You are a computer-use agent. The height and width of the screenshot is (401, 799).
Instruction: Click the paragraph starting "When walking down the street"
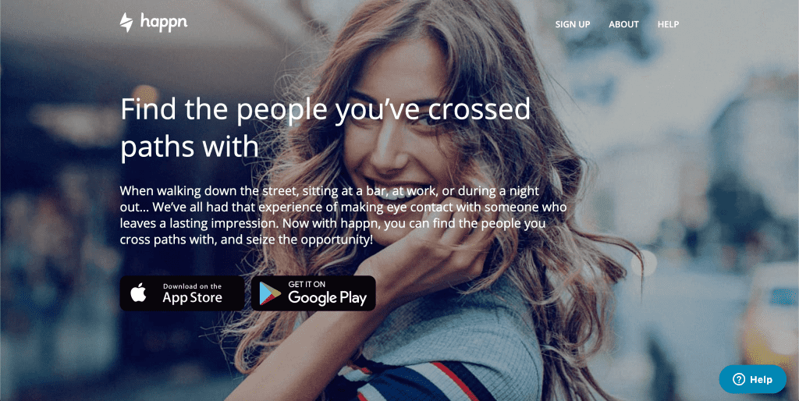tap(343, 215)
